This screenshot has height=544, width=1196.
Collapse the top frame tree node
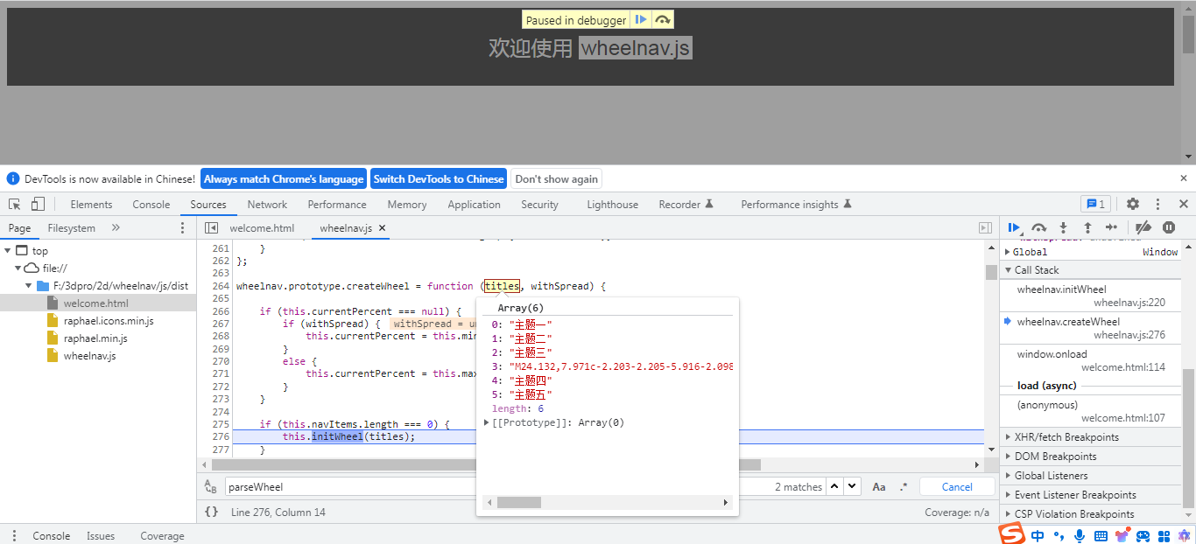[x=9, y=251]
